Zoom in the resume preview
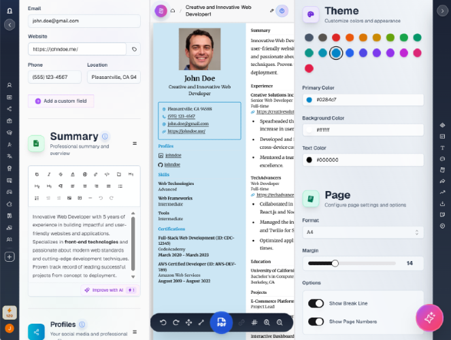This screenshot has height=340, width=451. [x=267, y=322]
